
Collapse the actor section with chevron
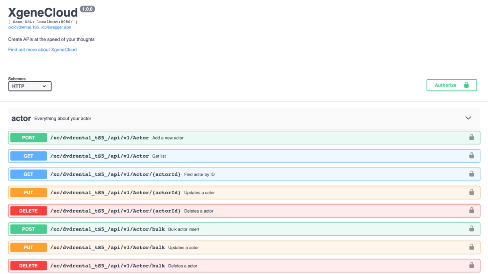[x=468, y=118]
